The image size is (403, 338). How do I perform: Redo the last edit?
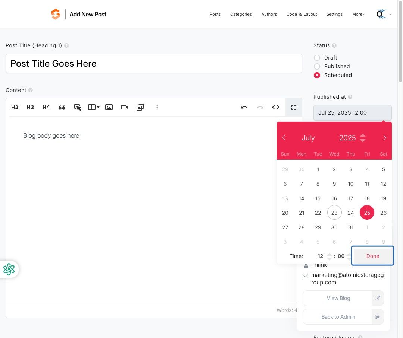(x=260, y=107)
